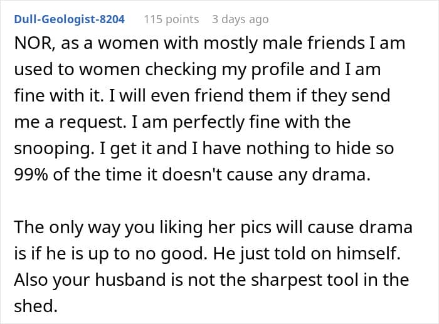Click the "3 days ago" timestamp
The width and height of the screenshot is (439, 324).
pos(240,19)
